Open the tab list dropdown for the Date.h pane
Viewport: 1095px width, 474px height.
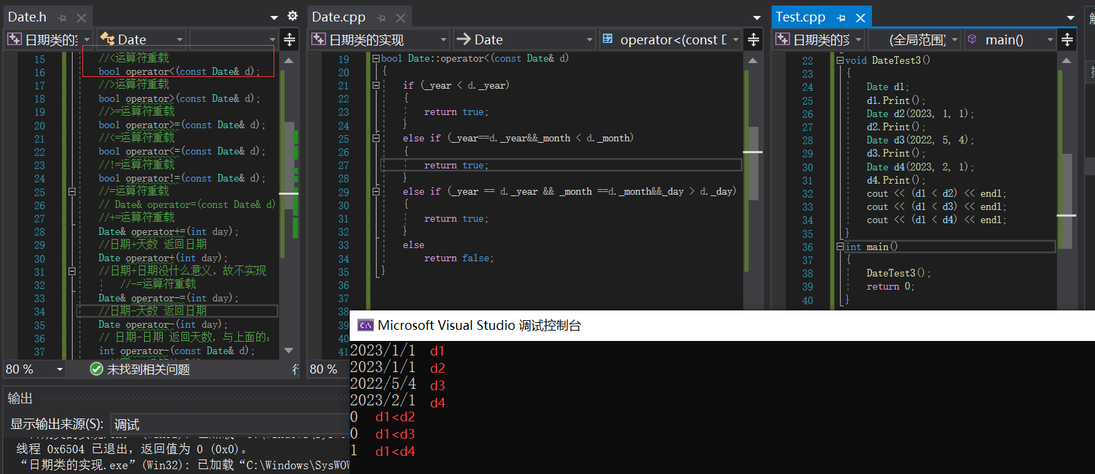click(x=274, y=17)
